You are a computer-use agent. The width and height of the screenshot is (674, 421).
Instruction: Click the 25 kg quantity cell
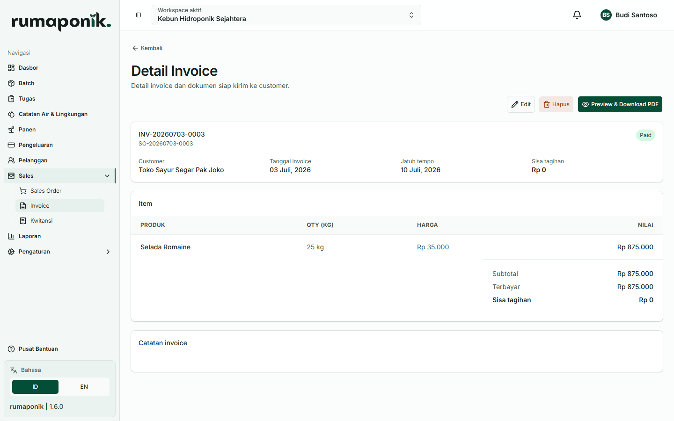[315, 247]
